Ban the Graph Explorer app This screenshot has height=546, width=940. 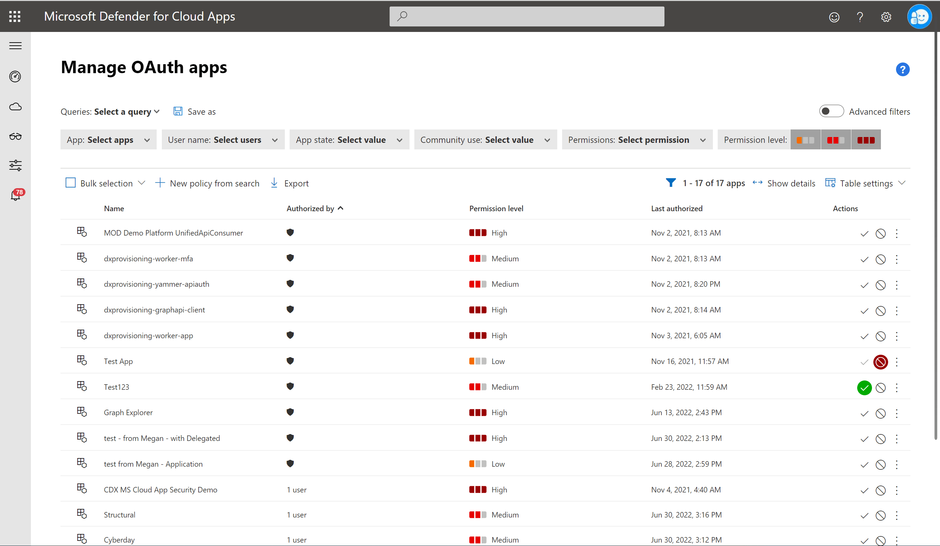pos(880,413)
